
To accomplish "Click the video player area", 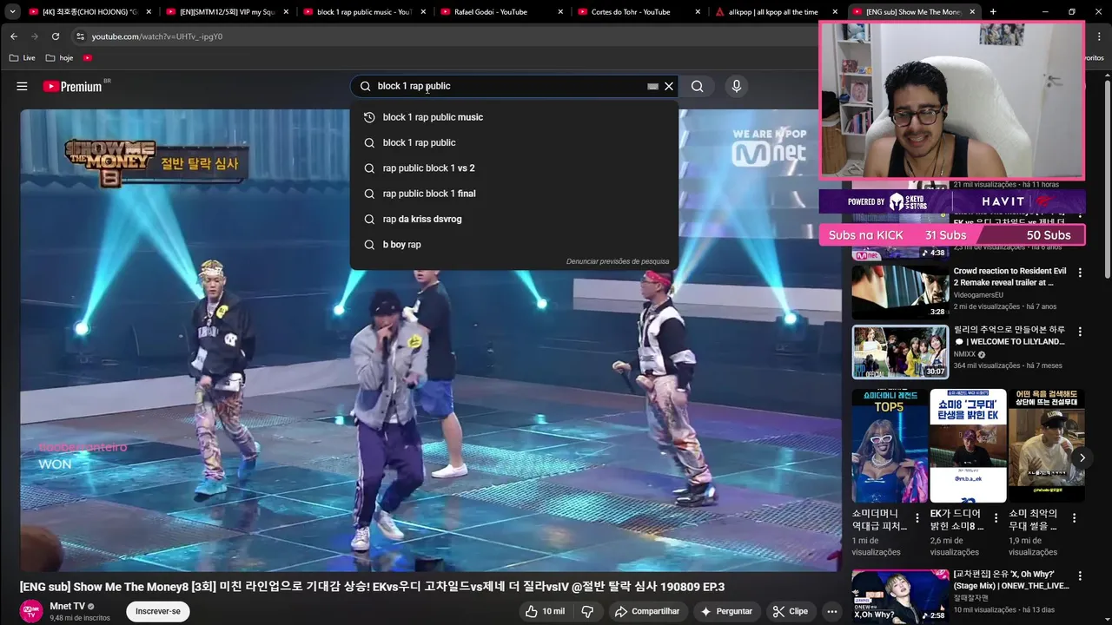I will (x=430, y=339).
